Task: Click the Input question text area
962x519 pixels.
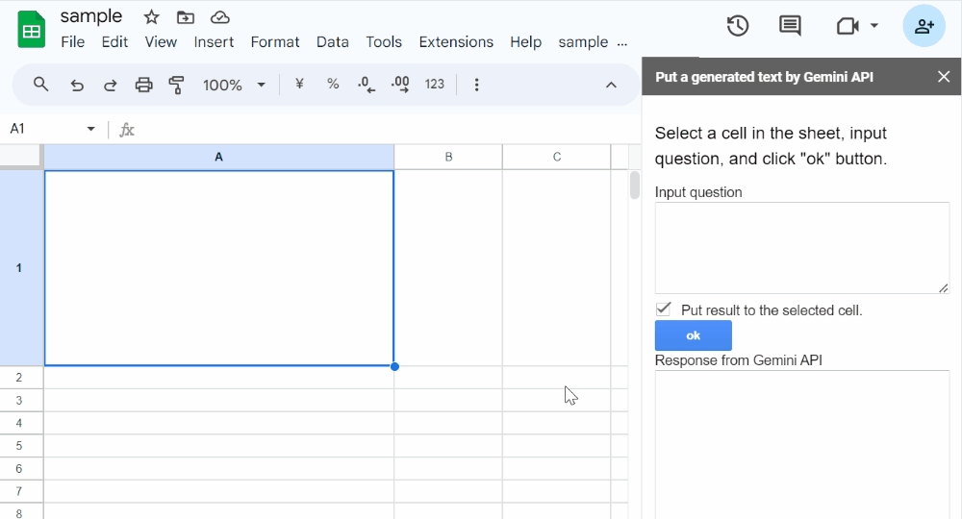Action: pyautogui.click(x=802, y=248)
